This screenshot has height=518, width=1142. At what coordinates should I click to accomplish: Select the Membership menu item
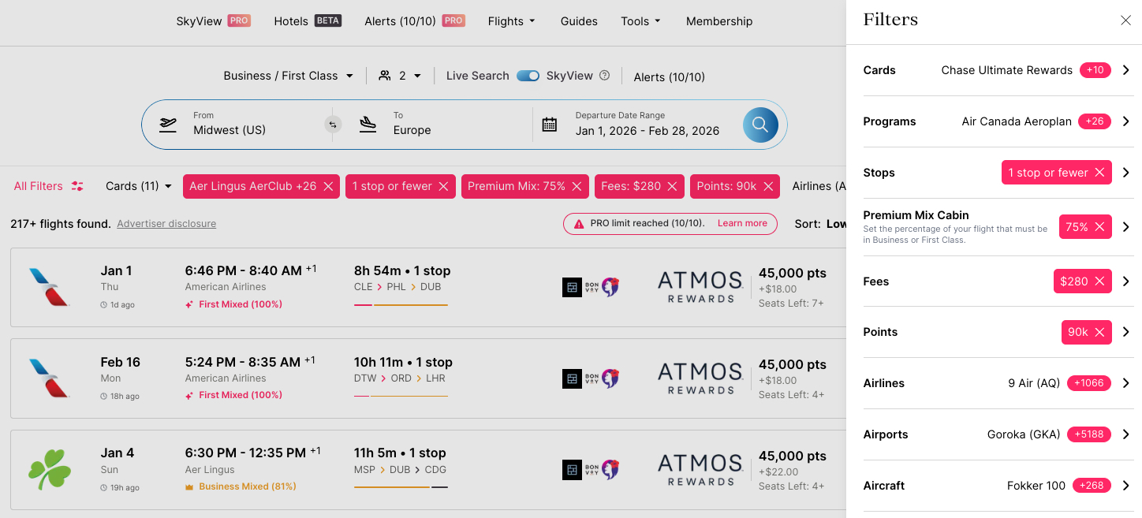[x=718, y=20]
